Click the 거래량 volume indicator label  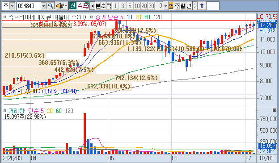(17, 111)
